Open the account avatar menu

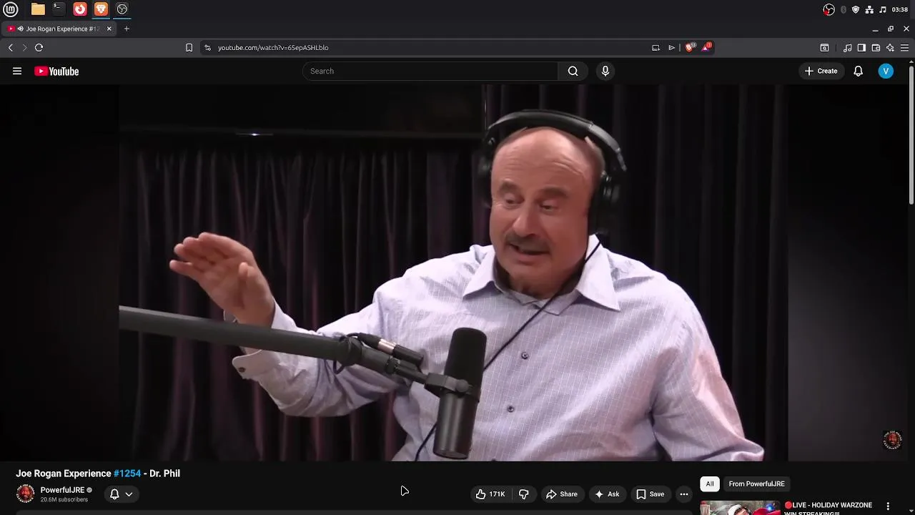886,71
